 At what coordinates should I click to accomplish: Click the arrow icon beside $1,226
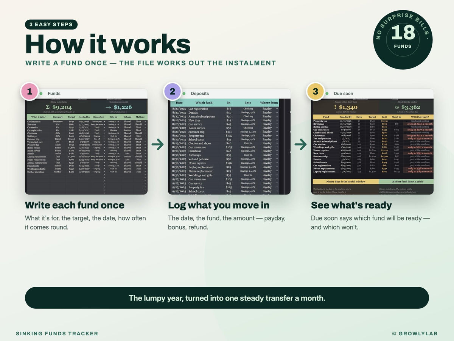(x=108, y=107)
